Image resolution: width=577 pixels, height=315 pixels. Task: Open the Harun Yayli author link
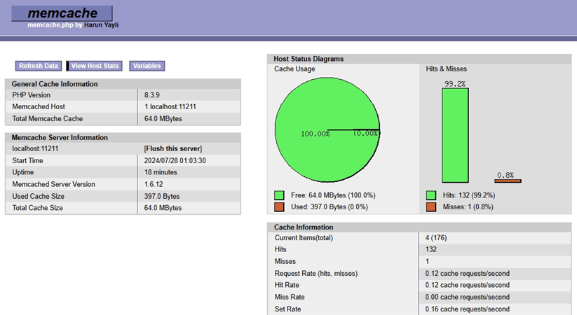[x=101, y=25]
